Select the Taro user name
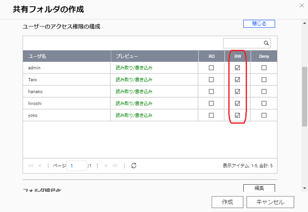The width and height of the screenshot is (308, 212). pyautogui.click(x=33, y=79)
